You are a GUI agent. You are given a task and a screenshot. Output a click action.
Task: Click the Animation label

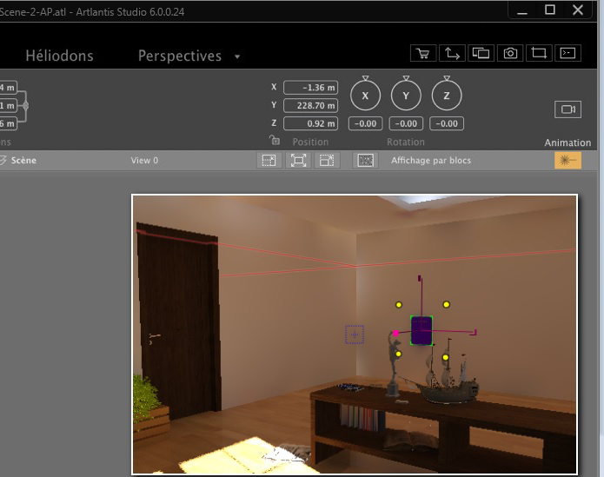pos(567,142)
